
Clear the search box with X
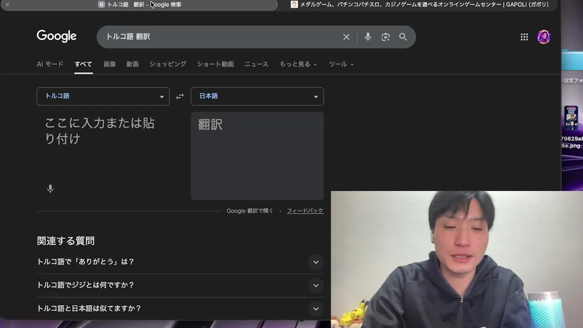346,37
